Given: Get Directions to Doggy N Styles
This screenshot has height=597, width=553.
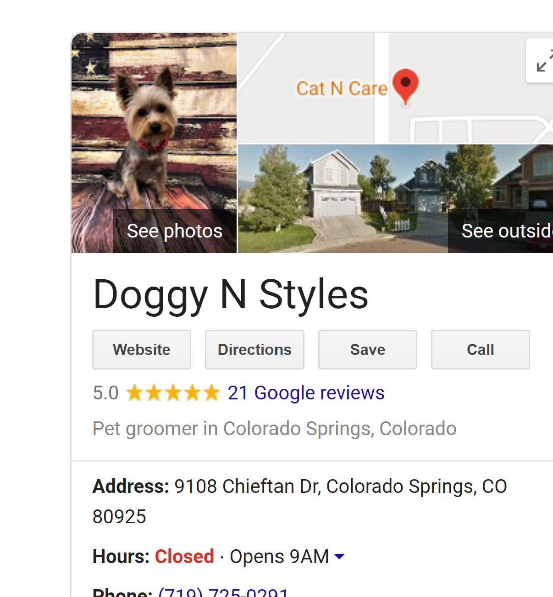Looking at the screenshot, I should (x=254, y=349).
